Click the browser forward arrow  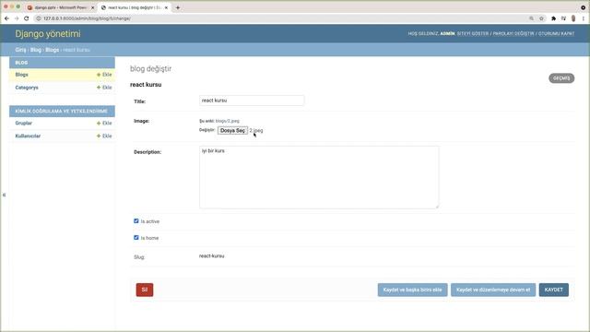click(x=17, y=18)
